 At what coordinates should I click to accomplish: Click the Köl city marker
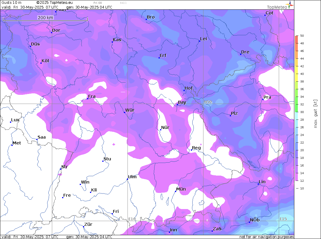point(41,63)
